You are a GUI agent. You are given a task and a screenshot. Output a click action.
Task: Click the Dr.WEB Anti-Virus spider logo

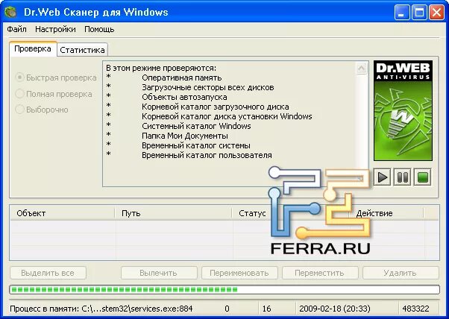(403, 110)
